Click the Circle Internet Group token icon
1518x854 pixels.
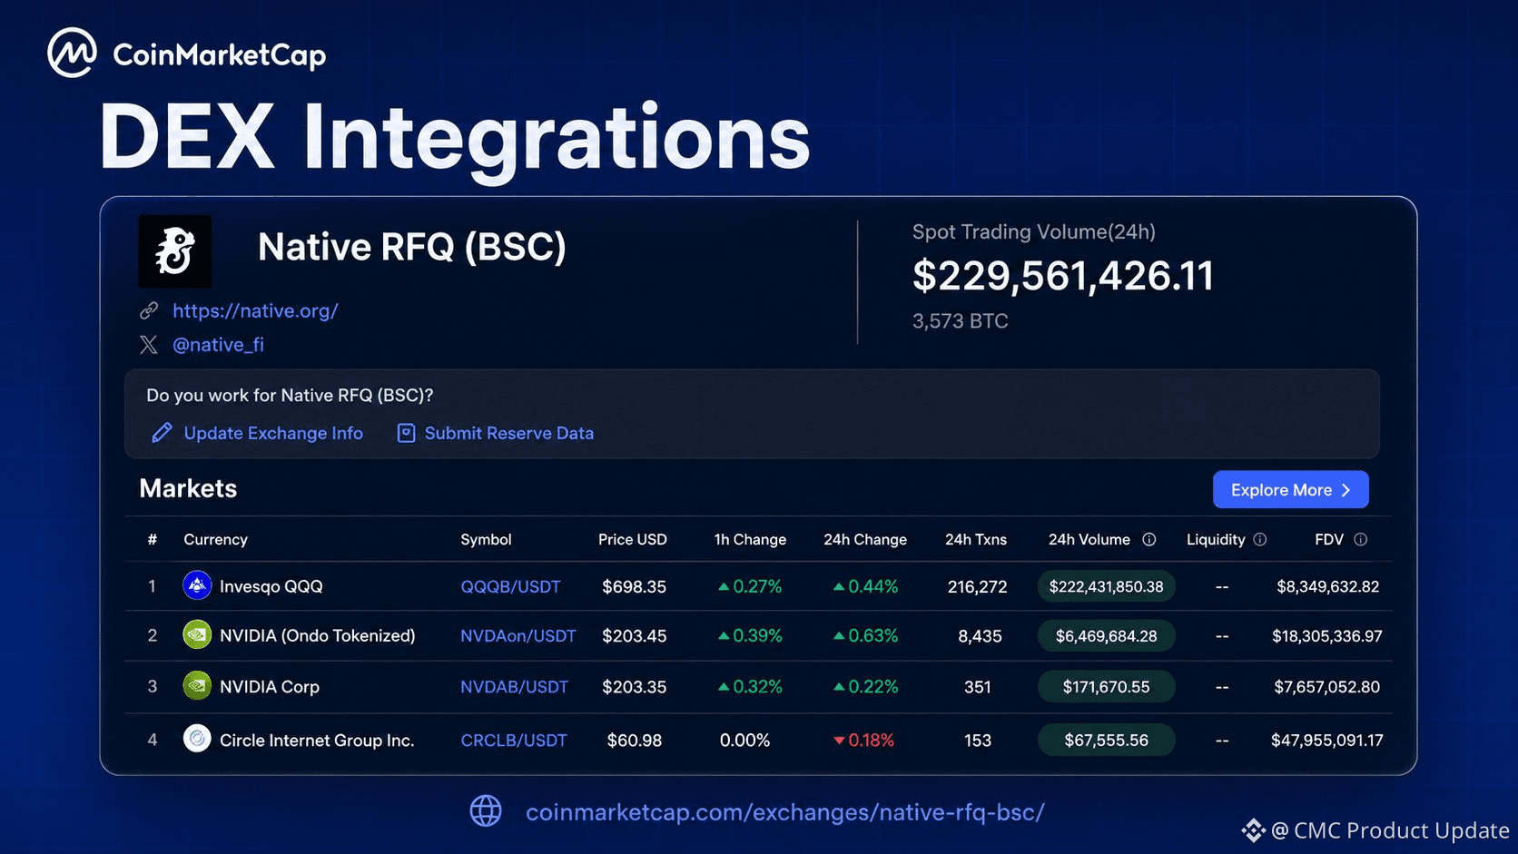(197, 739)
